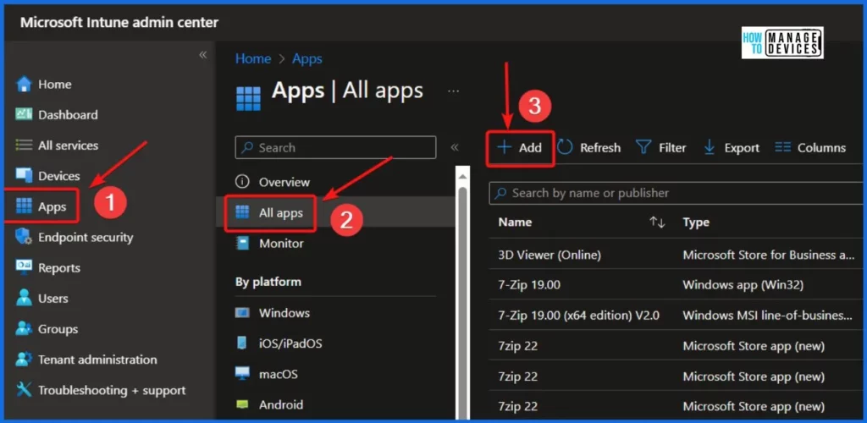This screenshot has height=423, width=867.
Task: Click the Microsoft Store for Business type cell
Action: 769,255
